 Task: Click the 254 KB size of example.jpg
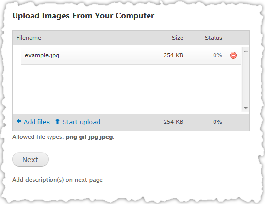[x=173, y=55]
